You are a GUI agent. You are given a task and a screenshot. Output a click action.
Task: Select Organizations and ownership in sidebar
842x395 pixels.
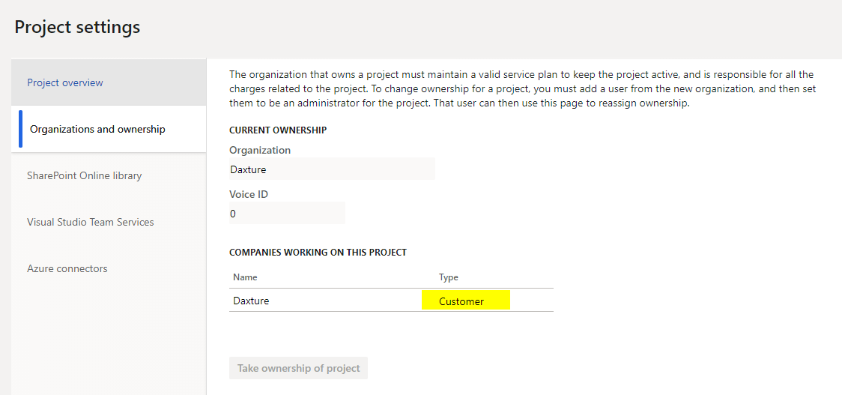pyautogui.click(x=109, y=129)
